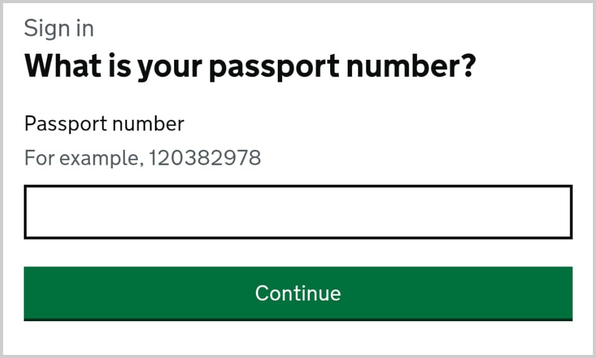Click the "Passport number" field label
The height and width of the screenshot is (358, 596).
tap(104, 123)
